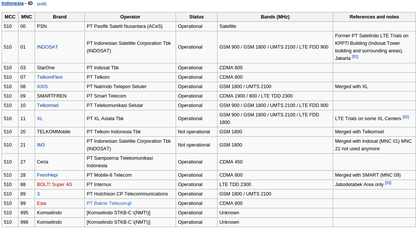Click the MNC 996 cell

point(26,222)
